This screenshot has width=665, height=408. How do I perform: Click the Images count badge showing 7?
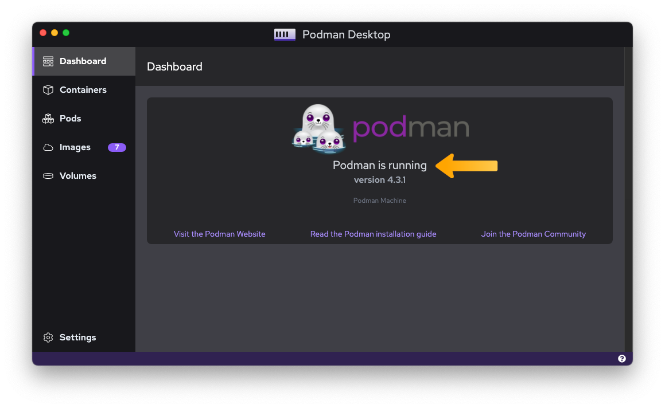[116, 147]
